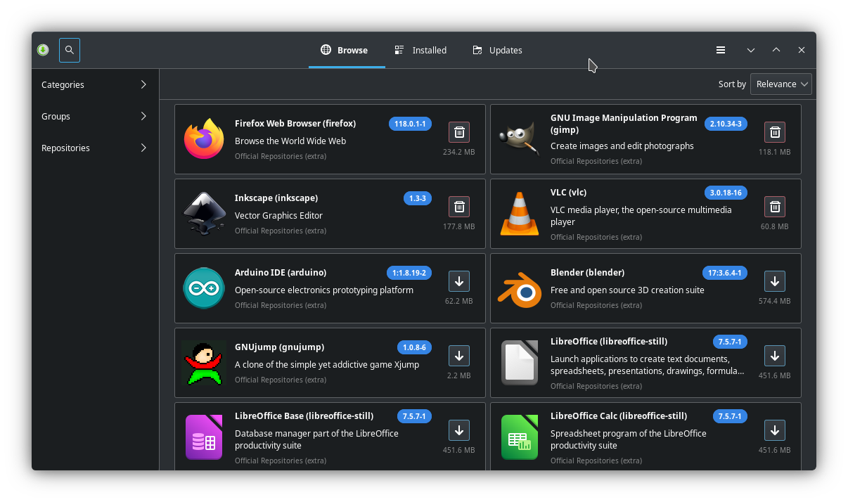Viewport: 848px width, 502px height.
Task: Install GNUjump using download arrow
Action: 459,356
